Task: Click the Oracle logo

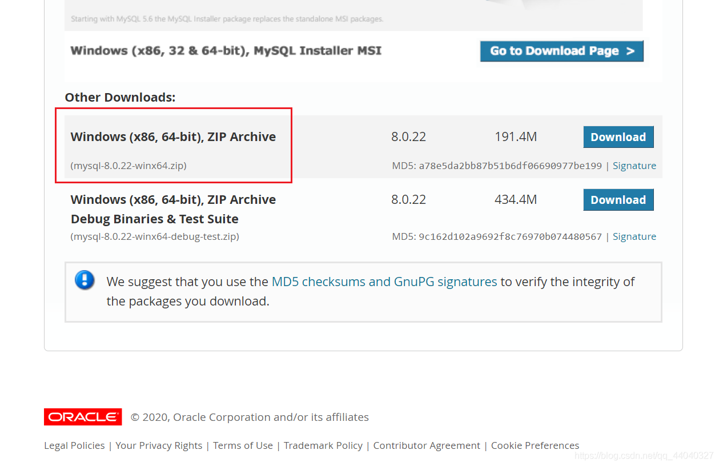Action: click(82, 417)
